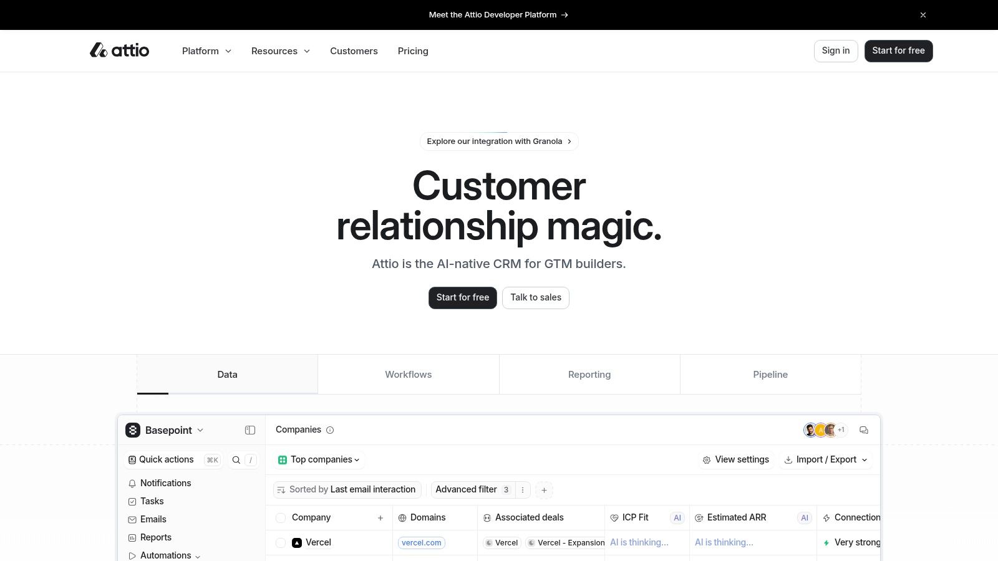Screen dimensions: 998x561
Task: Open the comments chat icon
Action: click(x=864, y=430)
